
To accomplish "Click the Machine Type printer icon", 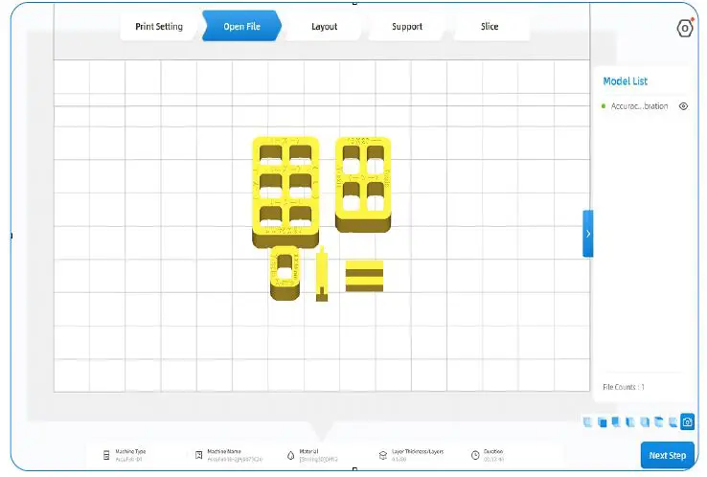I will [x=106, y=455].
